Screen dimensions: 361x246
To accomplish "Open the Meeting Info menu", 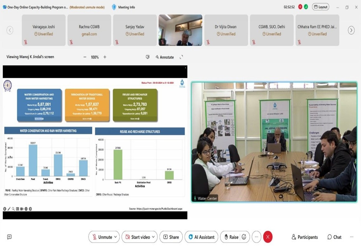I will [123, 7].
